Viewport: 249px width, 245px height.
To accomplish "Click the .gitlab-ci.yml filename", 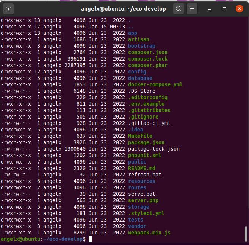I will (x=149, y=123).
